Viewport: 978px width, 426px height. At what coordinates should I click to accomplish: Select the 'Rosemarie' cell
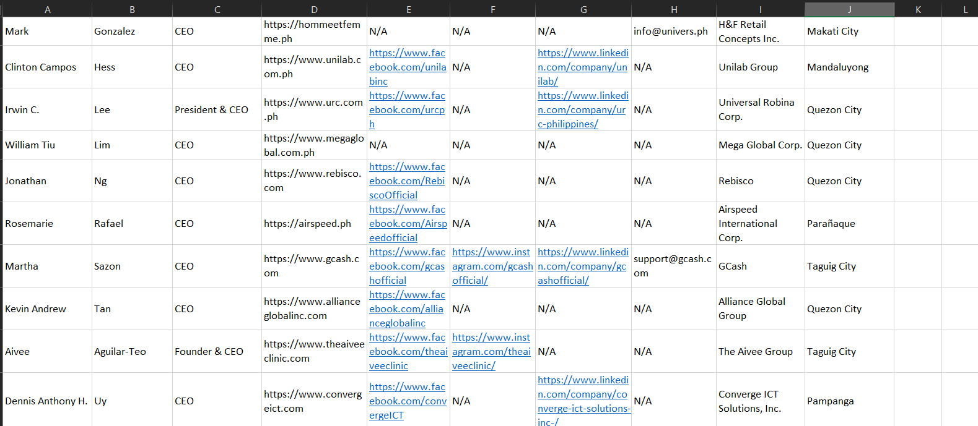(x=48, y=223)
